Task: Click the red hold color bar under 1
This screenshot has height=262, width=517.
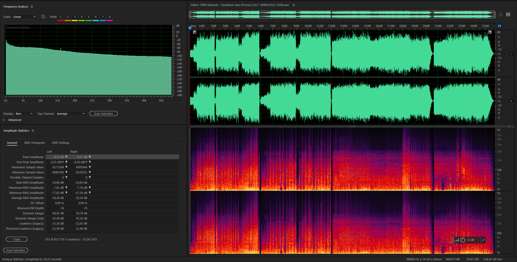Action: pos(61,20)
